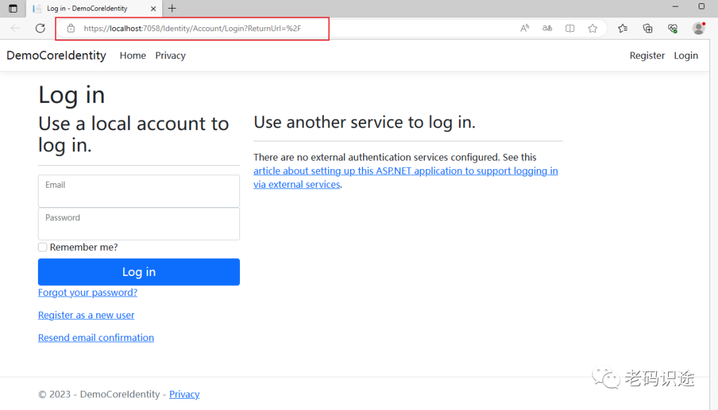Screen dimensions: 718x410
Task: Click the browser refresh button
Action: click(40, 29)
